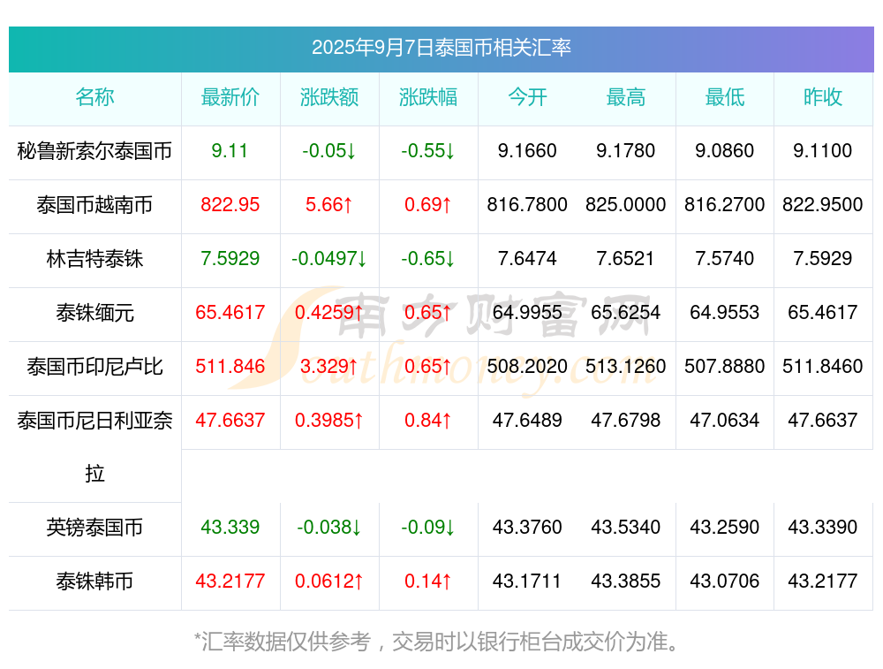This screenshot has height=669, width=883.
Task: Click previous close 822.9500
Action: click(823, 205)
